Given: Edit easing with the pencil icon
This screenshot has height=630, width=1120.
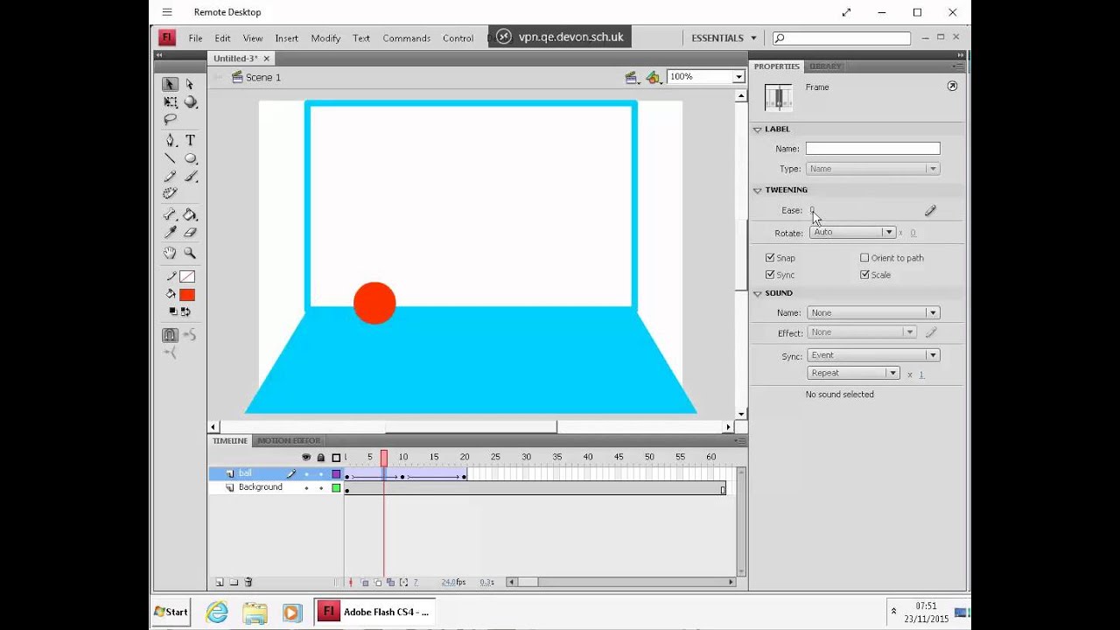Looking at the screenshot, I should [930, 211].
